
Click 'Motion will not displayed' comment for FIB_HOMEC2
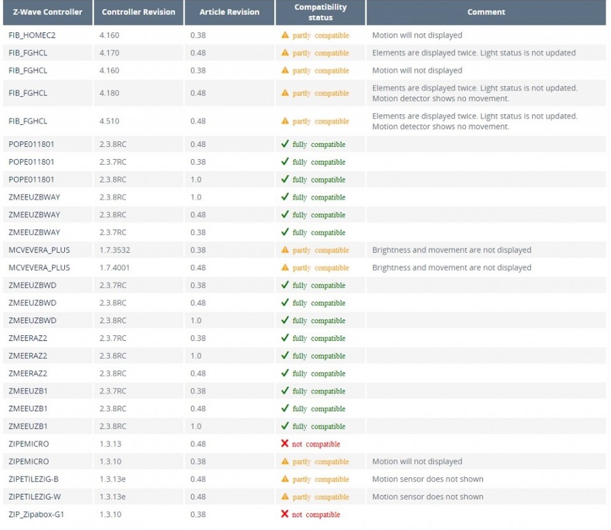pos(417,36)
